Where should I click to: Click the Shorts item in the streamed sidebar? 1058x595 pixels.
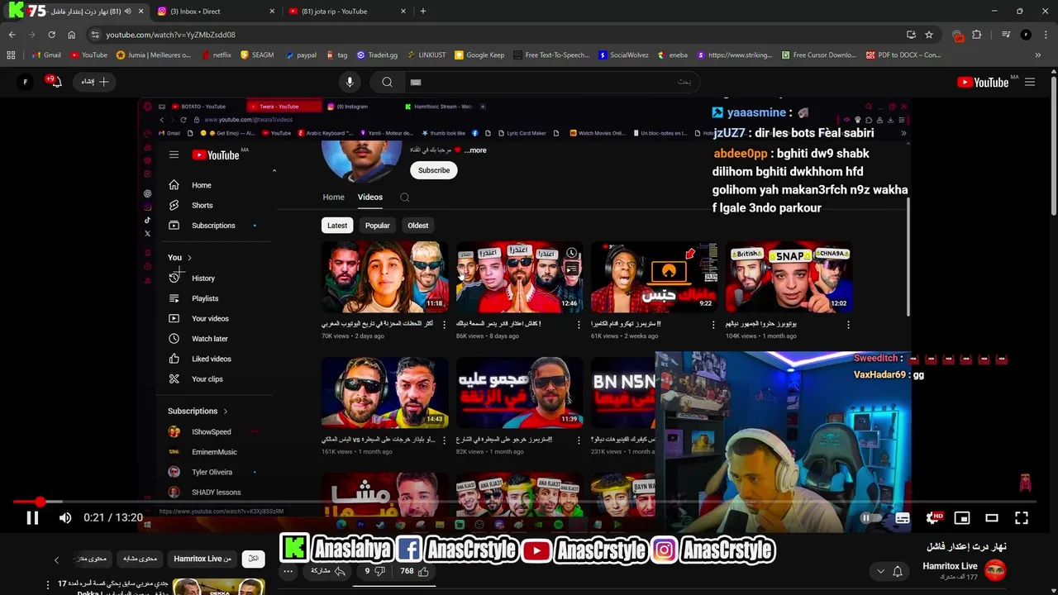pos(202,206)
